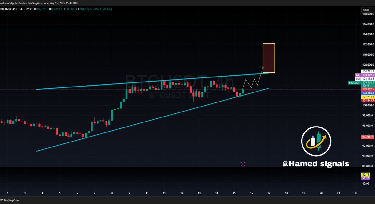Click date 20 on the time axis

(321, 193)
